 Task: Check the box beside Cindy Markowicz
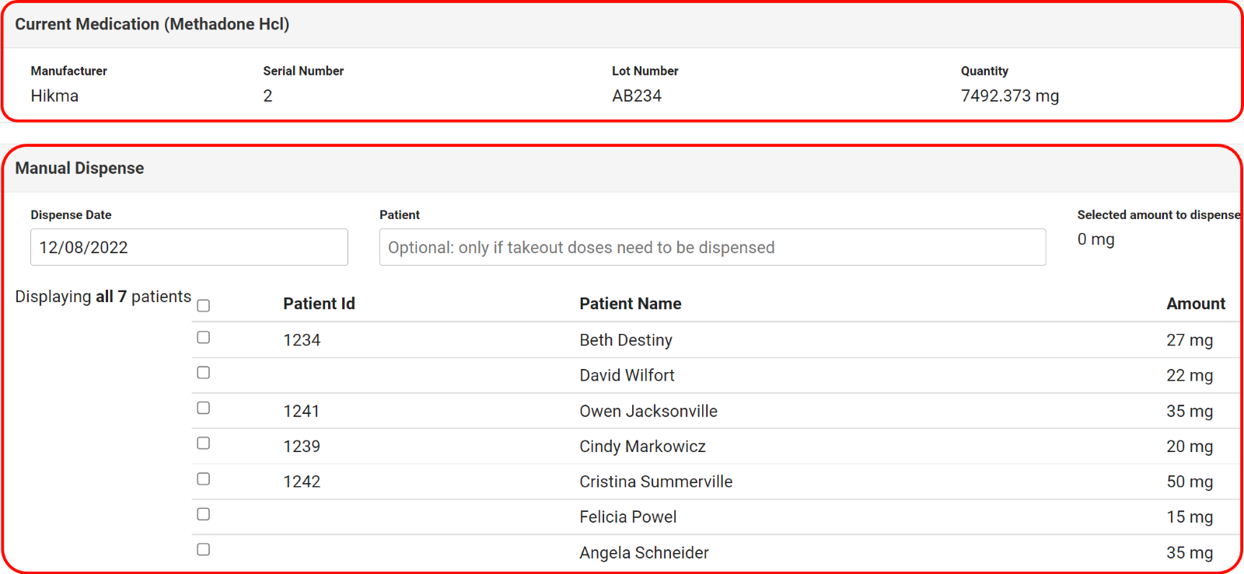[x=204, y=444]
